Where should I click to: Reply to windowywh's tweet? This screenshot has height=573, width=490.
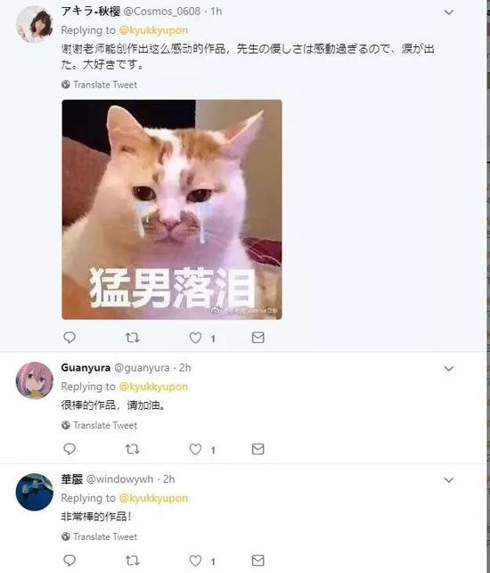pyautogui.click(x=69, y=560)
